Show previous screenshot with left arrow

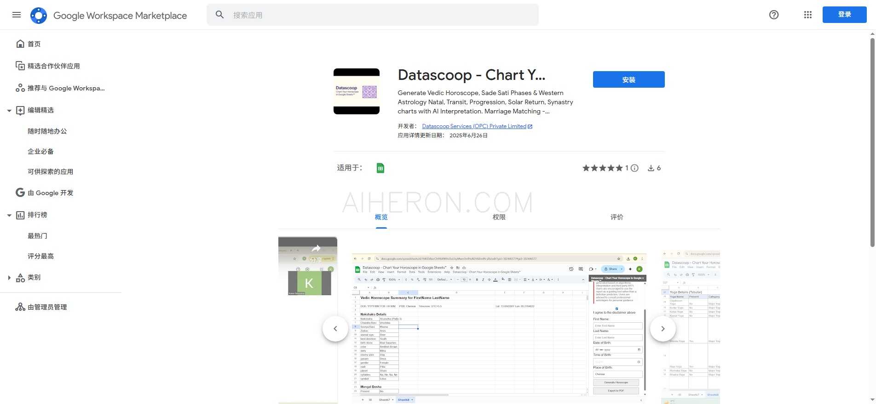335,329
